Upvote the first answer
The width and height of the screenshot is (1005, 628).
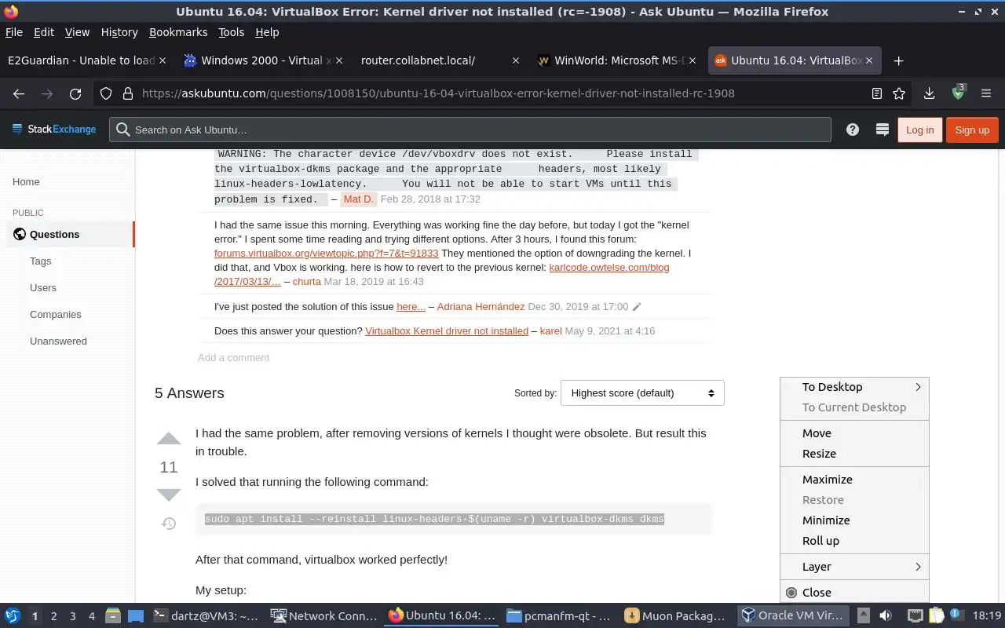[169, 439]
